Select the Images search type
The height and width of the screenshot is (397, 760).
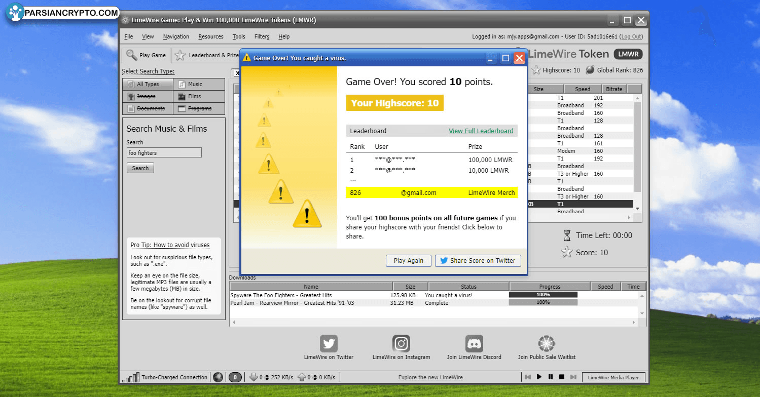coord(148,97)
